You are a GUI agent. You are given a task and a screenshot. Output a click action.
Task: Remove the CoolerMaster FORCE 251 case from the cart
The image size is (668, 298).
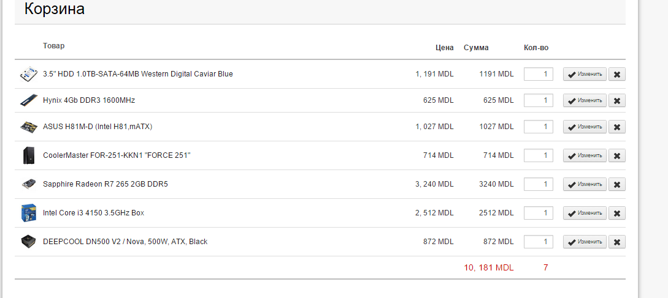(617, 155)
